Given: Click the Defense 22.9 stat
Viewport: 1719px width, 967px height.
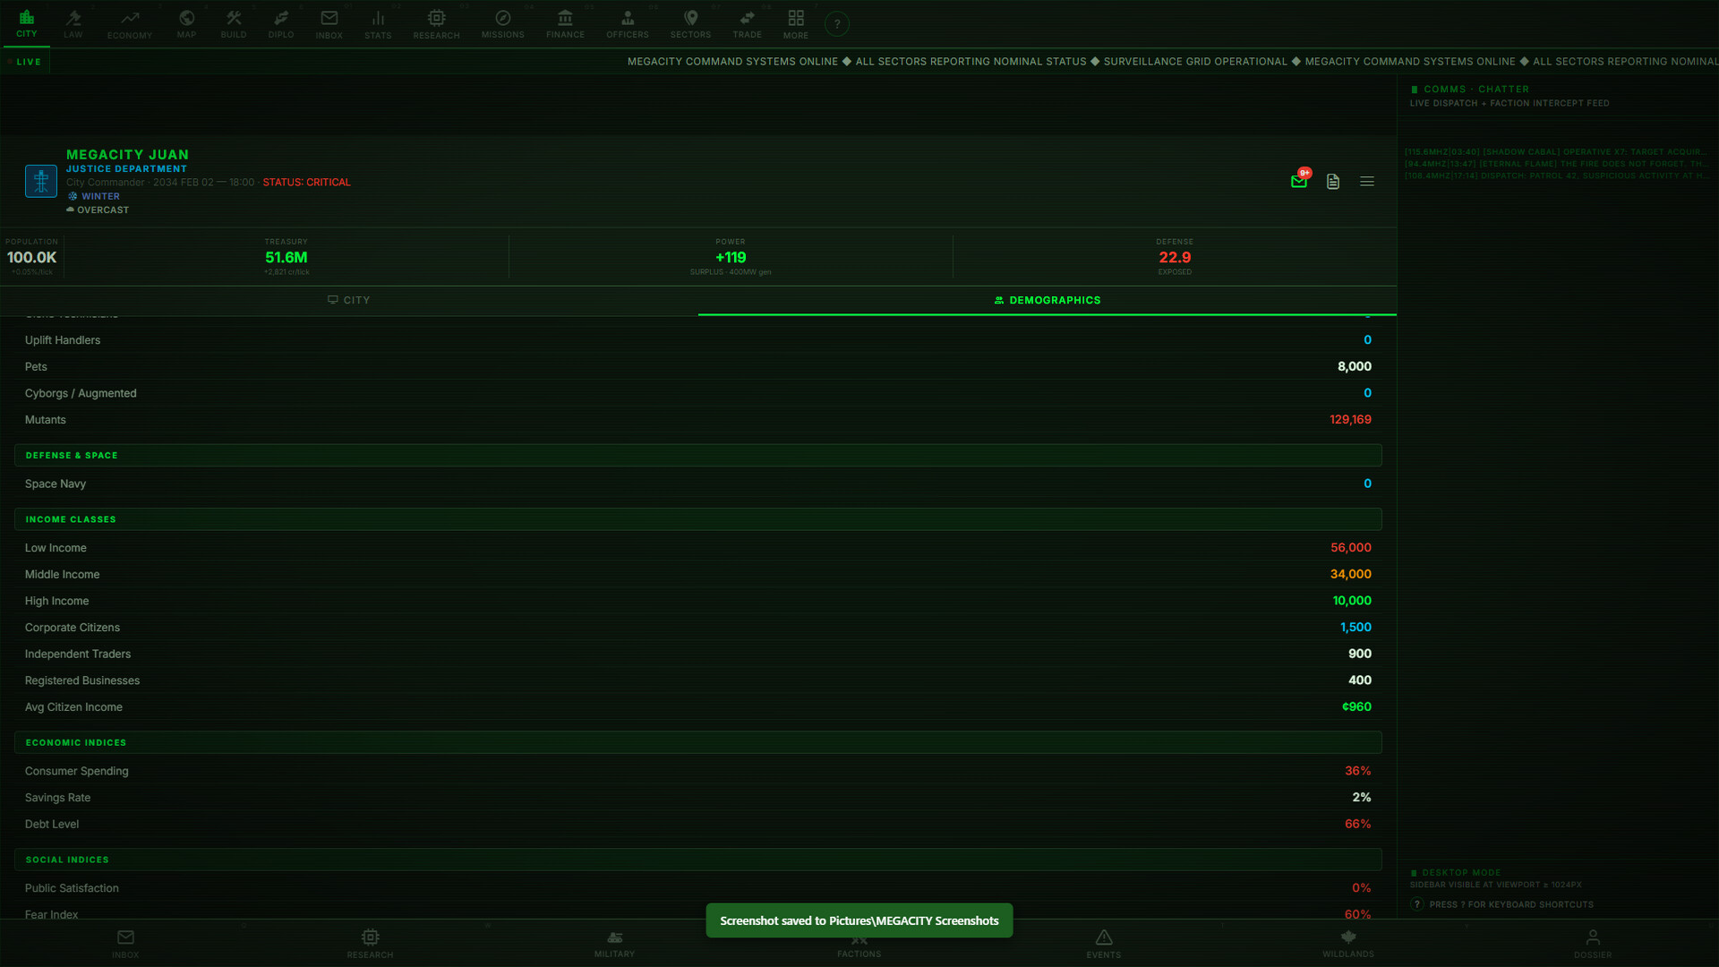Looking at the screenshot, I should pos(1175,257).
